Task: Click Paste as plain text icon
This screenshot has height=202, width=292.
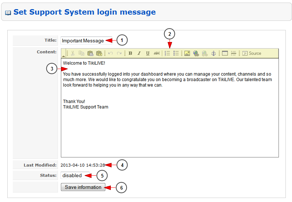Action: (x=99, y=53)
